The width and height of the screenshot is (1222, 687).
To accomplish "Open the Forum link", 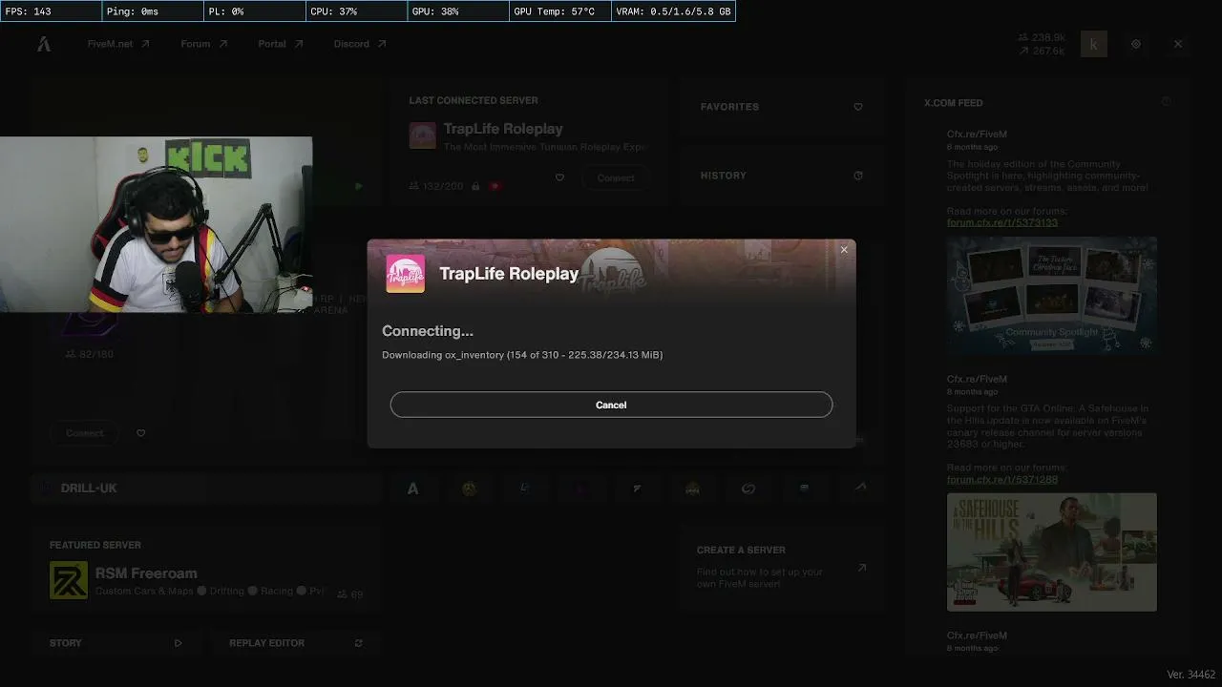I will coord(203,44).
